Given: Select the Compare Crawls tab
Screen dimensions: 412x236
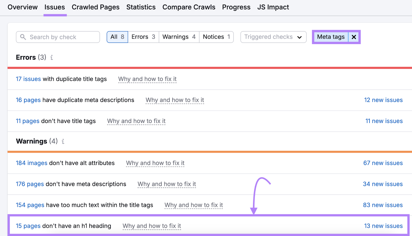Looking at the screenshot, I should coord(189,7).
